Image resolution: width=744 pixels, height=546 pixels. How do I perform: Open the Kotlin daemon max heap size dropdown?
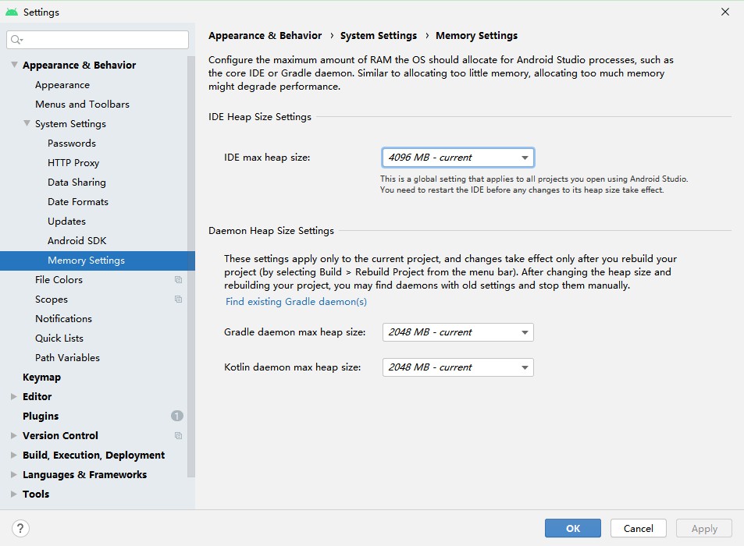pyautogui.click(x=458, y=367)
